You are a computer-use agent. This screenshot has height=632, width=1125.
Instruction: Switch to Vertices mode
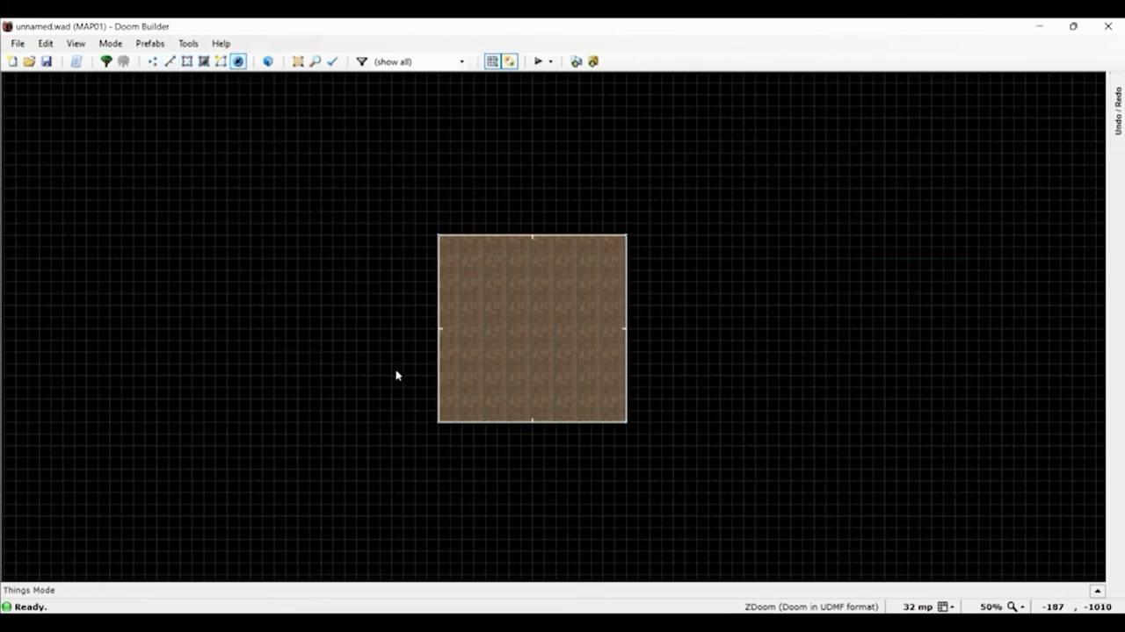[153, 61]
